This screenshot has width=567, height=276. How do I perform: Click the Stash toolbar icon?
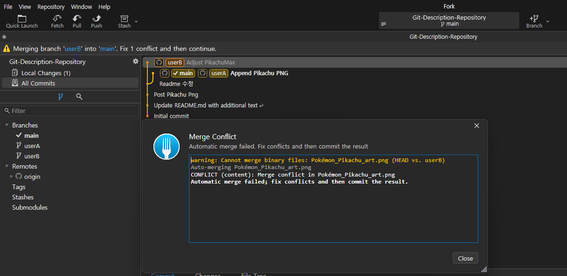tap(124, 19)
